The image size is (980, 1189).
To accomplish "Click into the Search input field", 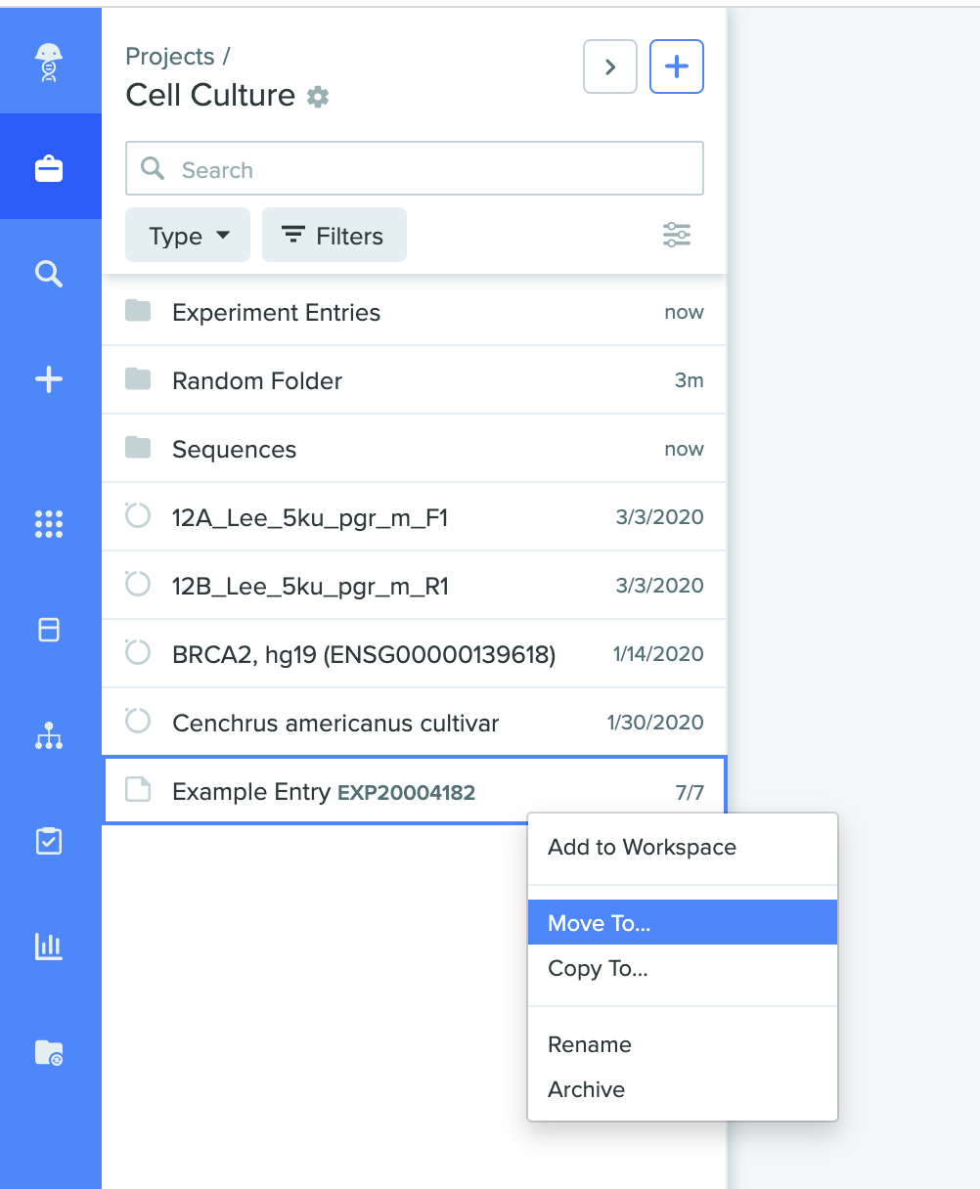I will [415, 168].
